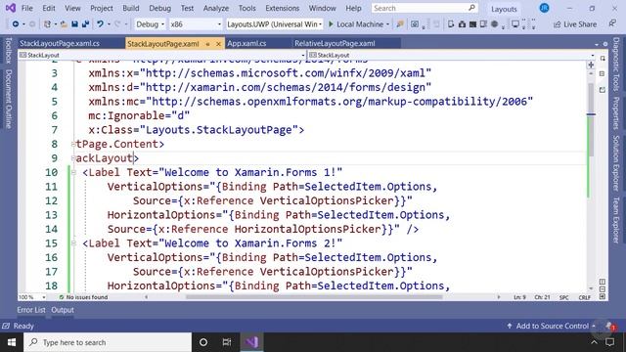Click the Save All icon
Screen dimensions: 626x352
pyautogui.click(x=85, y=24)
